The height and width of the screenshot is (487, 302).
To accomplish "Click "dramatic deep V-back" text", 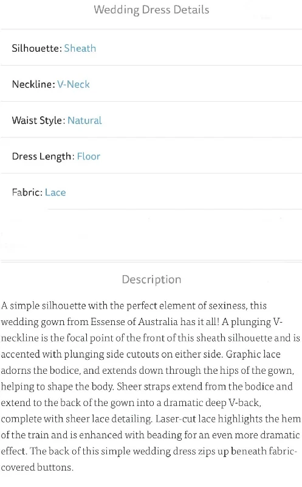I will point(212,402).
